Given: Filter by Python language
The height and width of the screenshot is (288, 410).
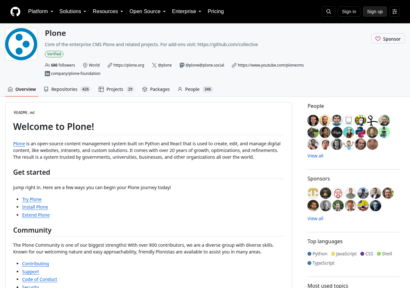Looking at the screenshot, I should 317,254.
